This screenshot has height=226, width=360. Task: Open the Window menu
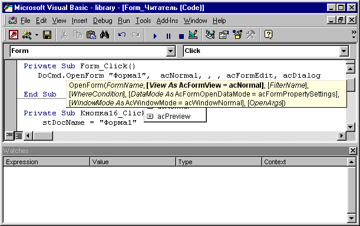point(195,21)
